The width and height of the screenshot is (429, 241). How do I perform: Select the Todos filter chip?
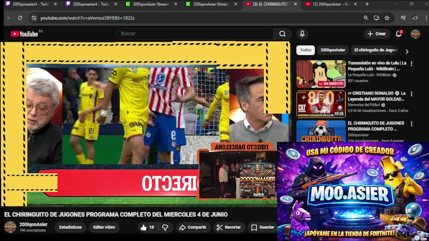coord(306,50)
